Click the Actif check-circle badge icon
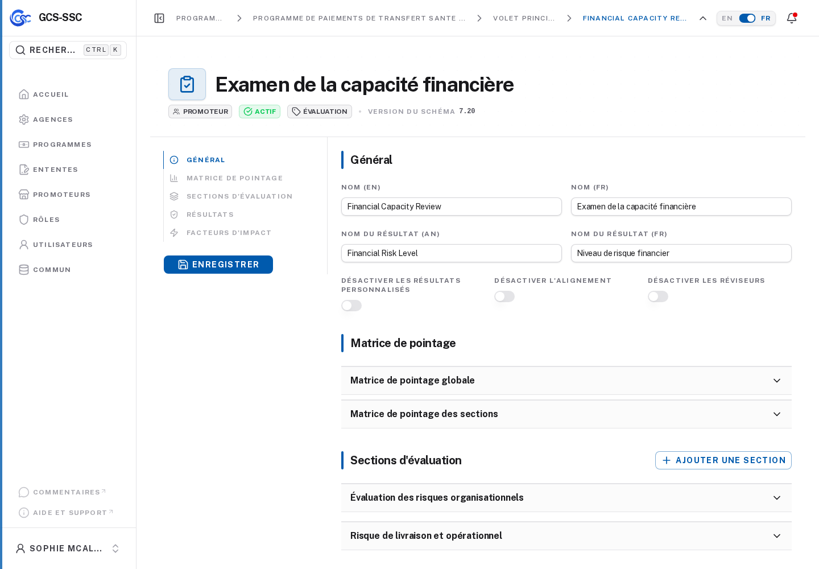This screenshot has height=569, width=819. pyautogui.click(x=248, y=112)
